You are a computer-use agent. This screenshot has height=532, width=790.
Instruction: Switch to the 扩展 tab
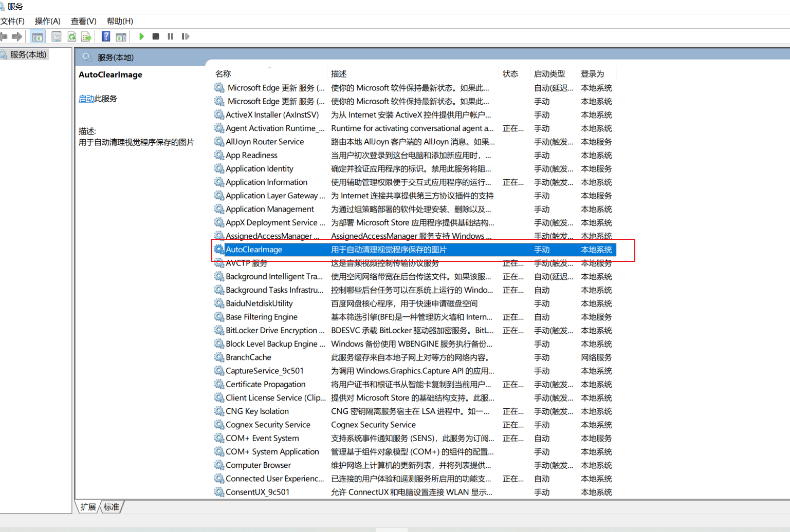[88, 507]
